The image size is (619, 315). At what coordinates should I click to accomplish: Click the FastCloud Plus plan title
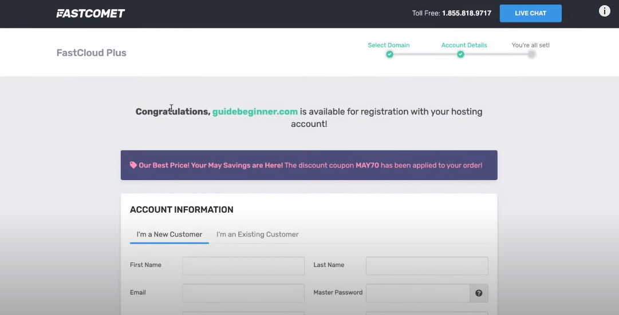coord(92,53)
